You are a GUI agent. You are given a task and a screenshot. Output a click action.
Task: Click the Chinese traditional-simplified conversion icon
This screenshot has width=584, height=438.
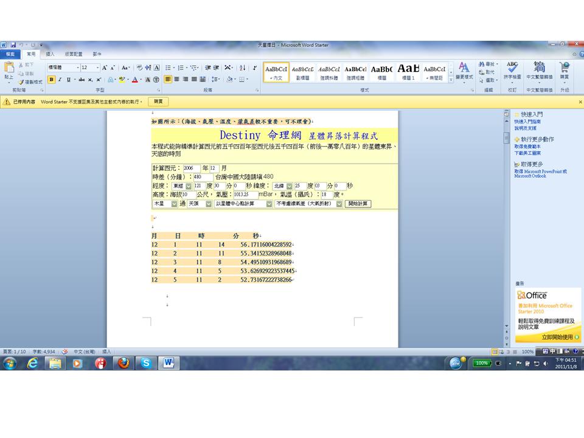coord(539,70)
